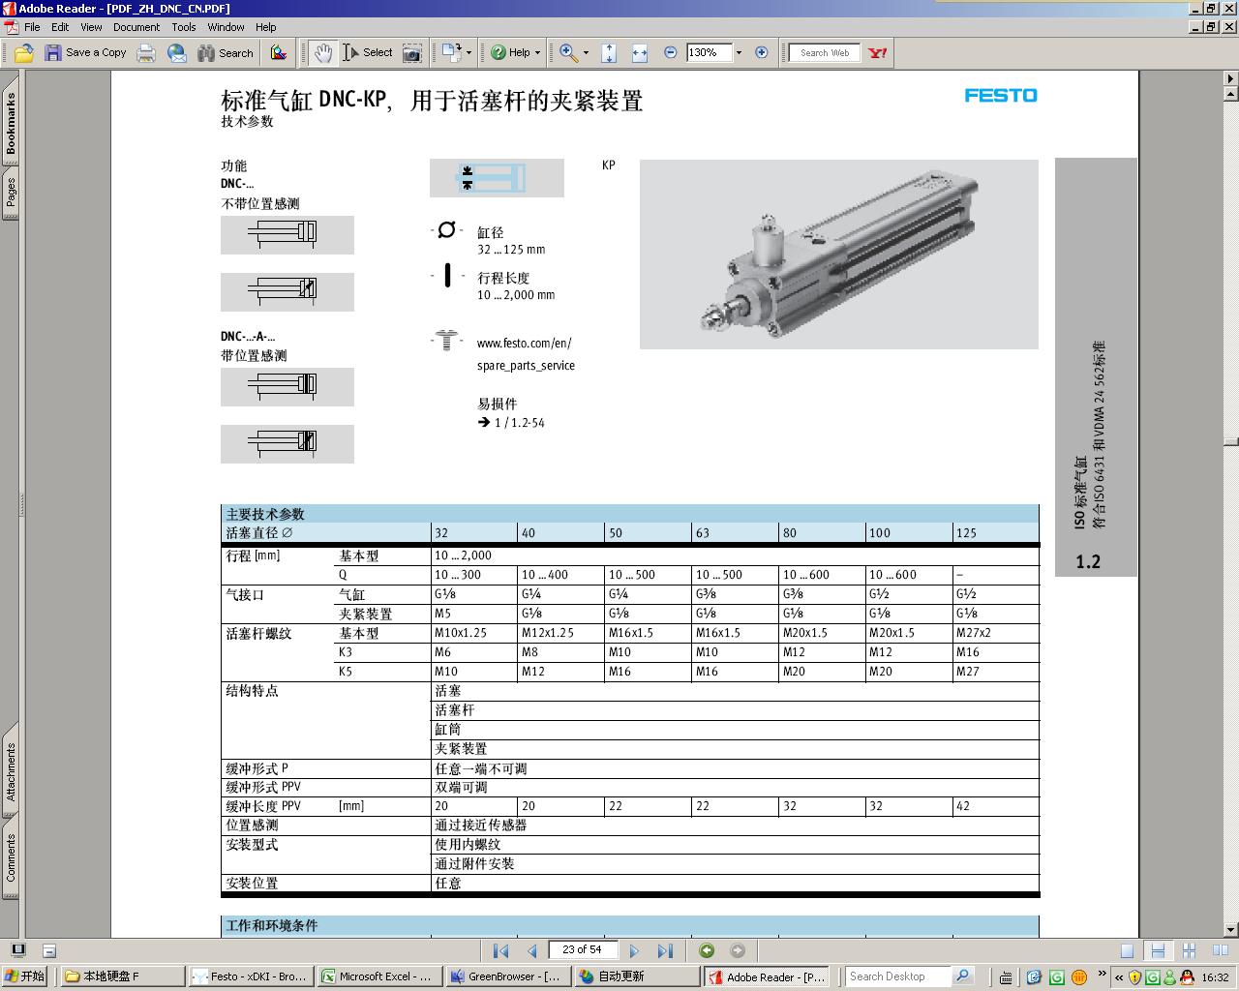Click the www.festo.com/en/ spare parts link
The image size is (1239, 991).
(526, 354)
